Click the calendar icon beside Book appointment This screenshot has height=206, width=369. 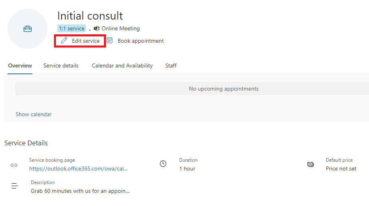(x=110, y=40)
